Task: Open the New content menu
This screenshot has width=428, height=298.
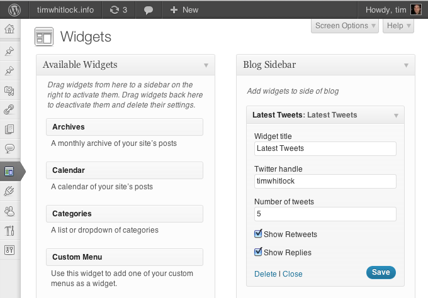Action: tap(184, 9)
